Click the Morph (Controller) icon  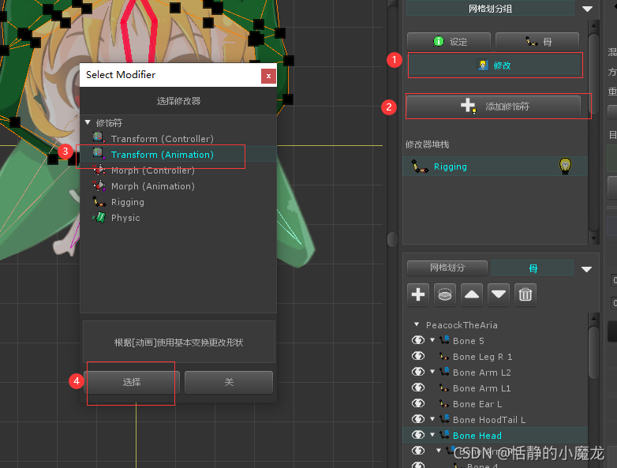point(99,170)
